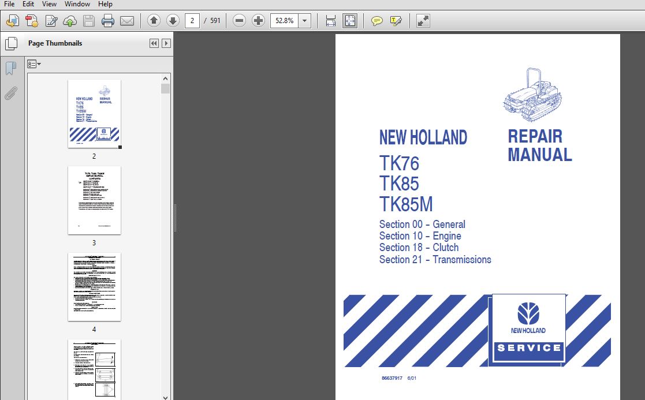This screenshot has height=400, width=645.
Task: Click 'Section 00 - General' text
Action: pos(422,225)
